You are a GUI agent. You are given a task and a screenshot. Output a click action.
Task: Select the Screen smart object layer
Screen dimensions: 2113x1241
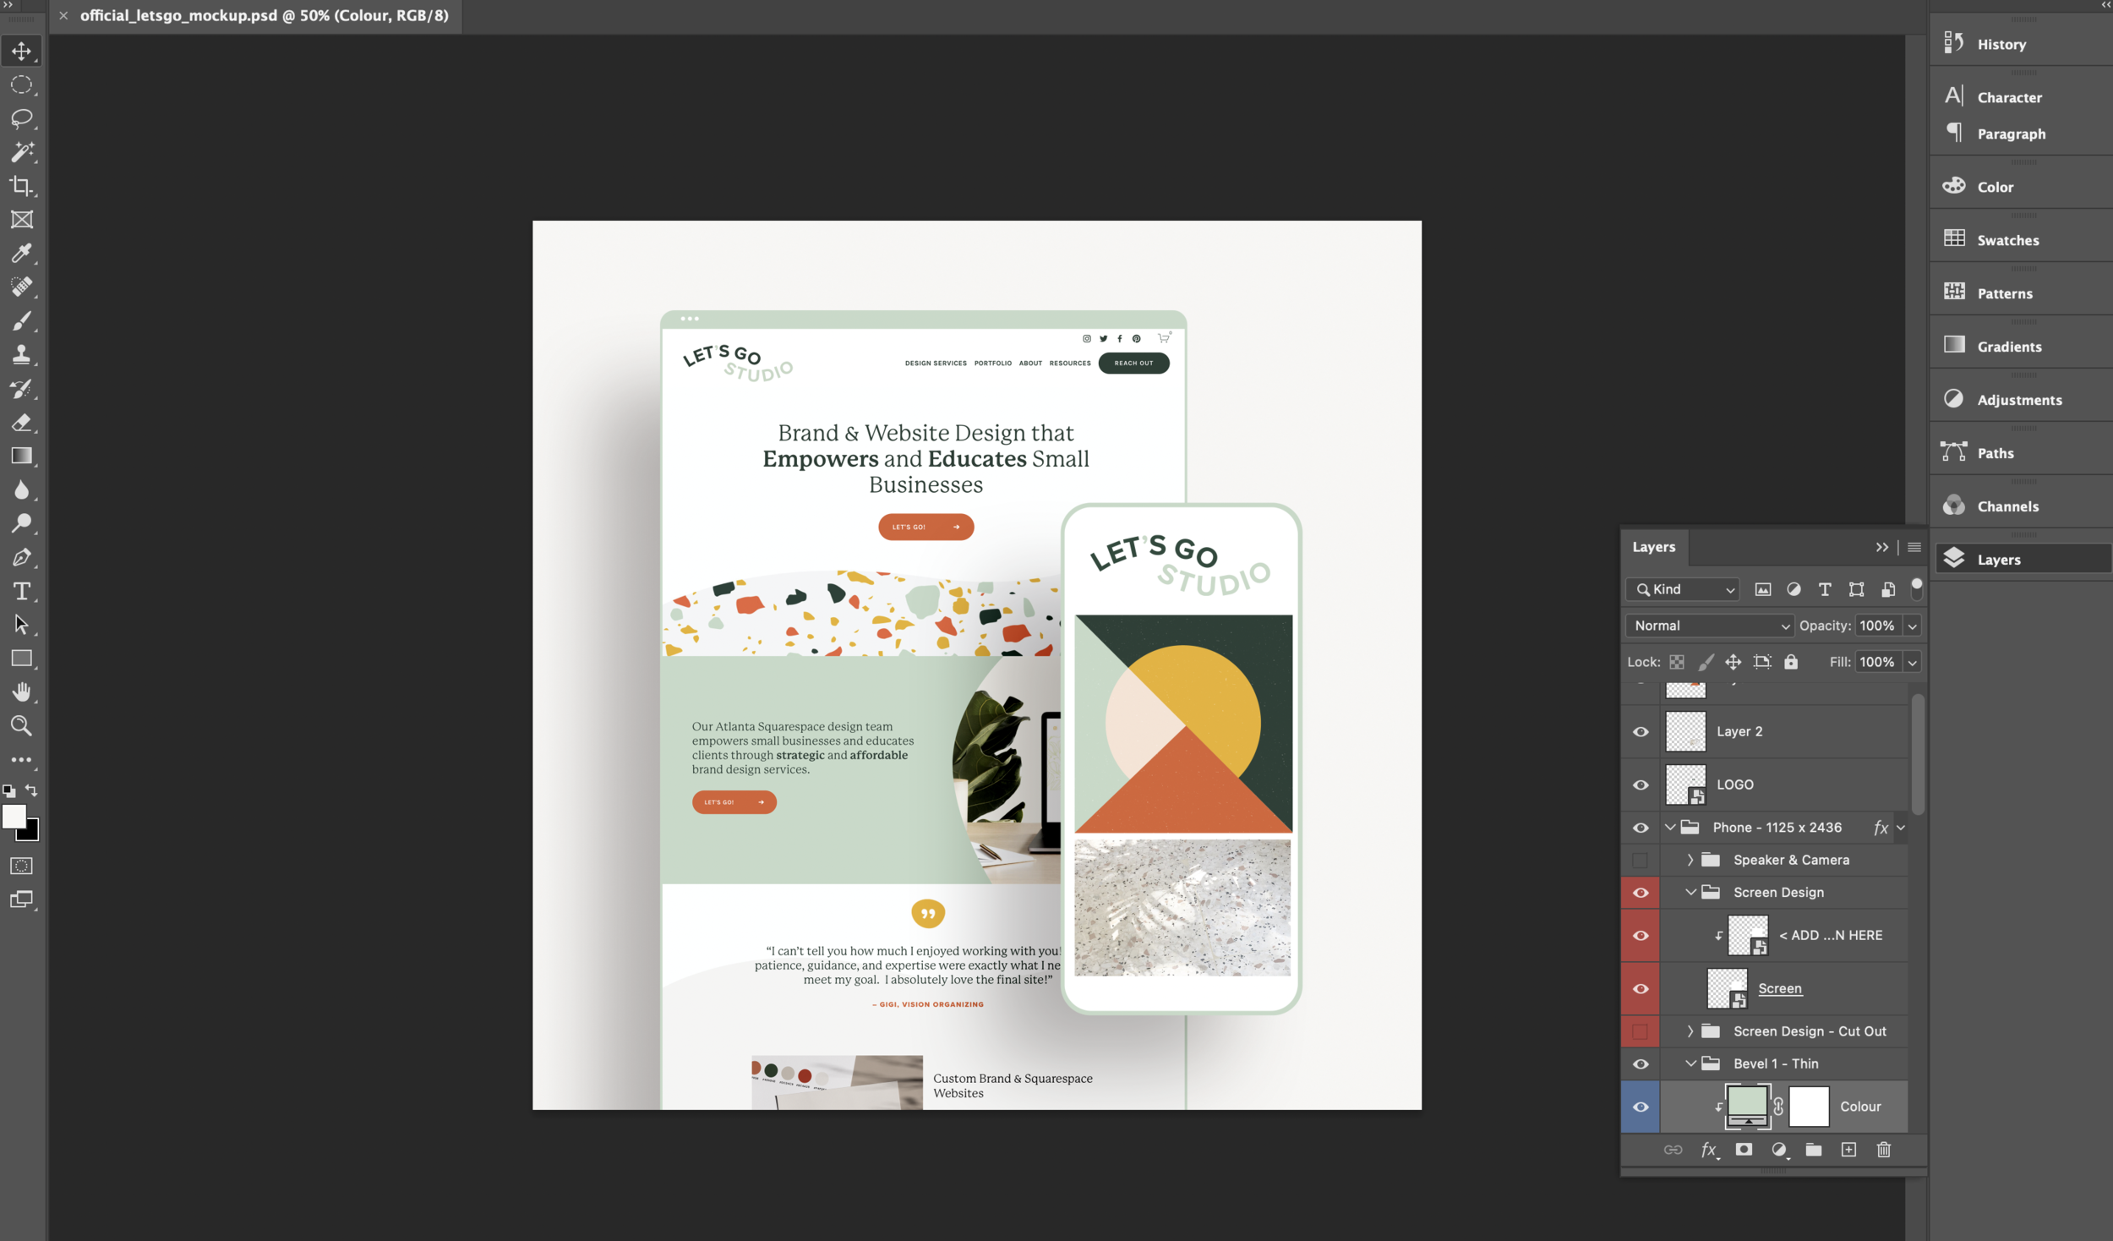1779,988
